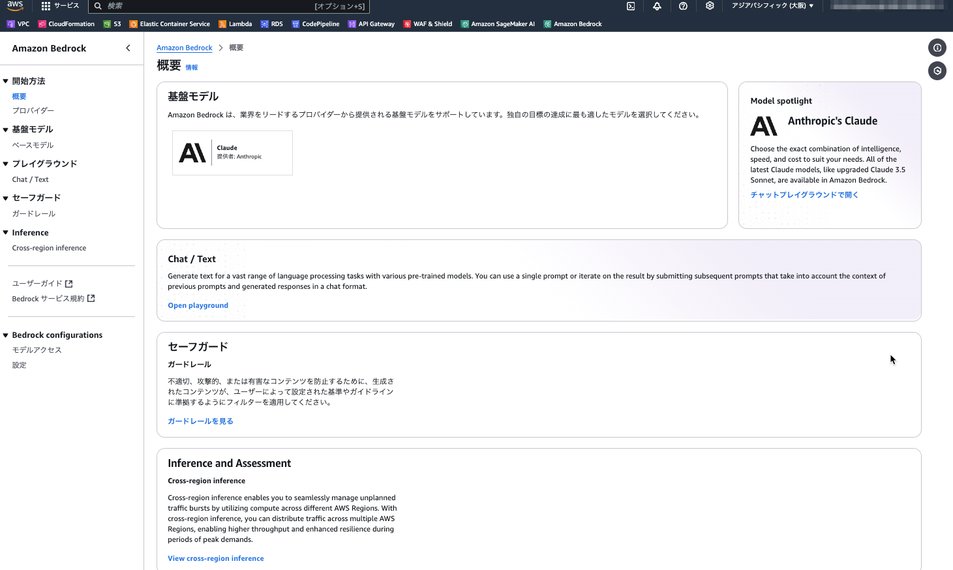The width and height of the screenshot is (953, 570).
Task: Open Amazon SageMaker AI shortcut
Action: click(498, 24)
